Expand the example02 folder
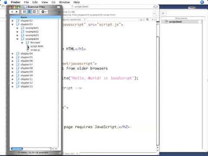The width and height of the screenshot is (208, 156). pyautogui.click(x=17, y=32)
